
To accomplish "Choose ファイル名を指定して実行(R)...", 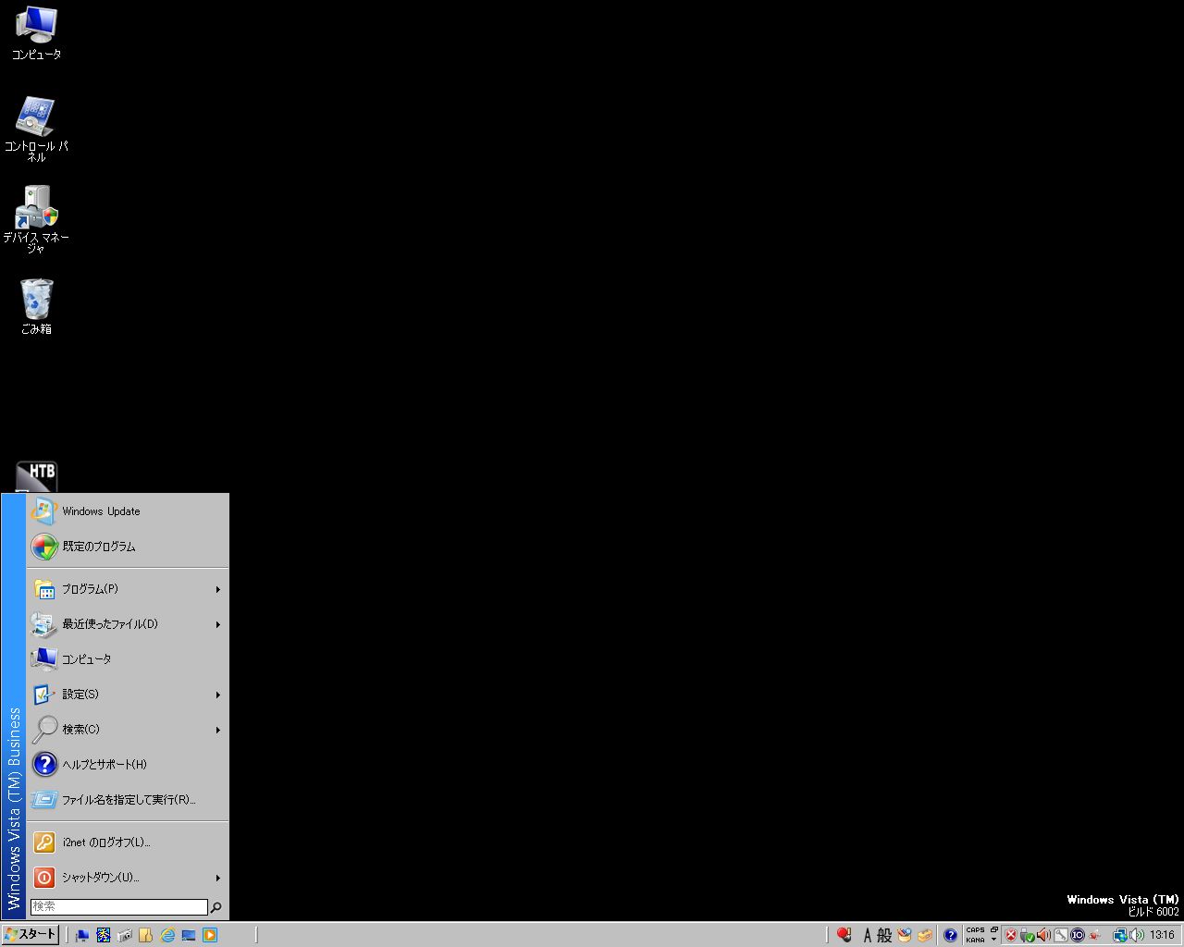I will click(128, 800).
